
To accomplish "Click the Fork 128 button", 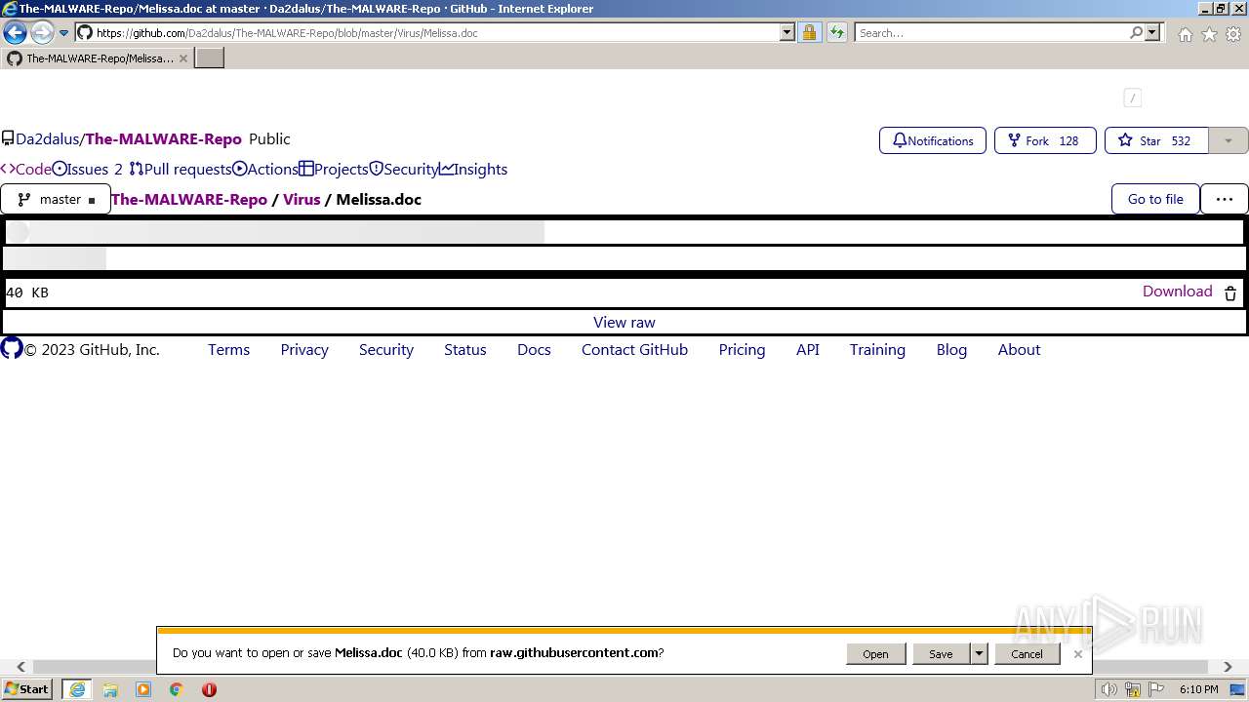I will click(1045, 140).
